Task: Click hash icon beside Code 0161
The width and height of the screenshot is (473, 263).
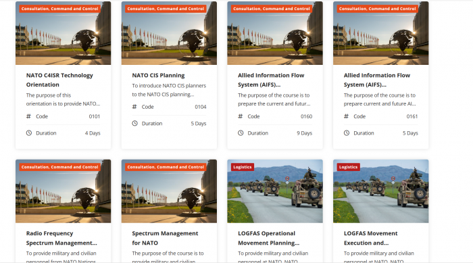Action: click(346, 116)
